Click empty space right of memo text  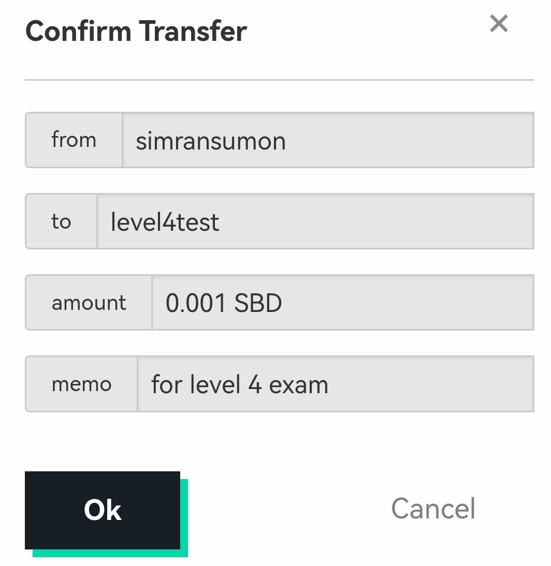click(435, 385)
